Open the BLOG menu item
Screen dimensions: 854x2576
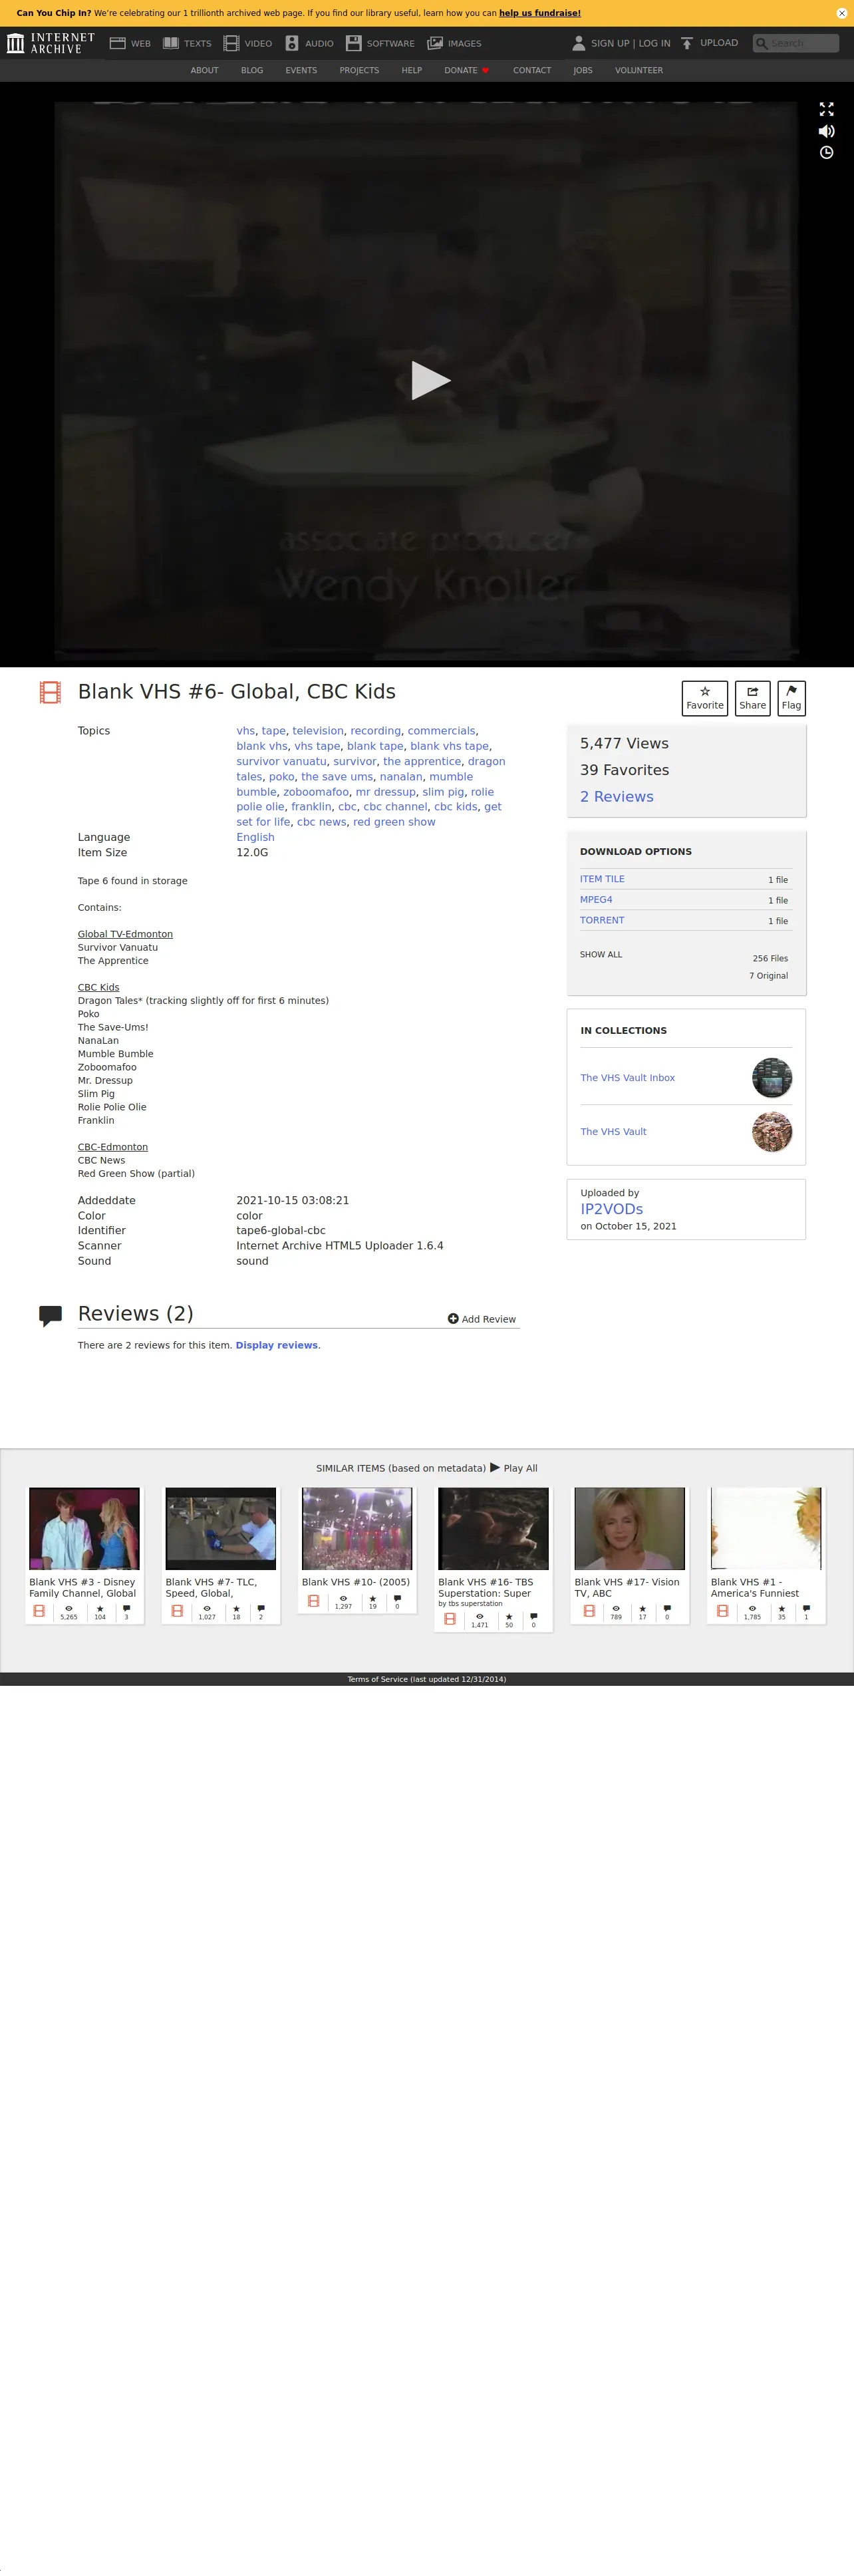(252, 71)
